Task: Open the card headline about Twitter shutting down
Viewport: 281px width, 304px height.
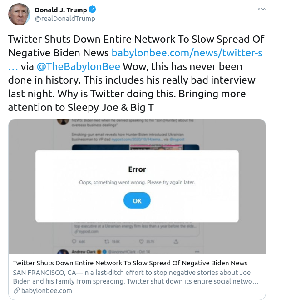Action: (x=130, y=263)
